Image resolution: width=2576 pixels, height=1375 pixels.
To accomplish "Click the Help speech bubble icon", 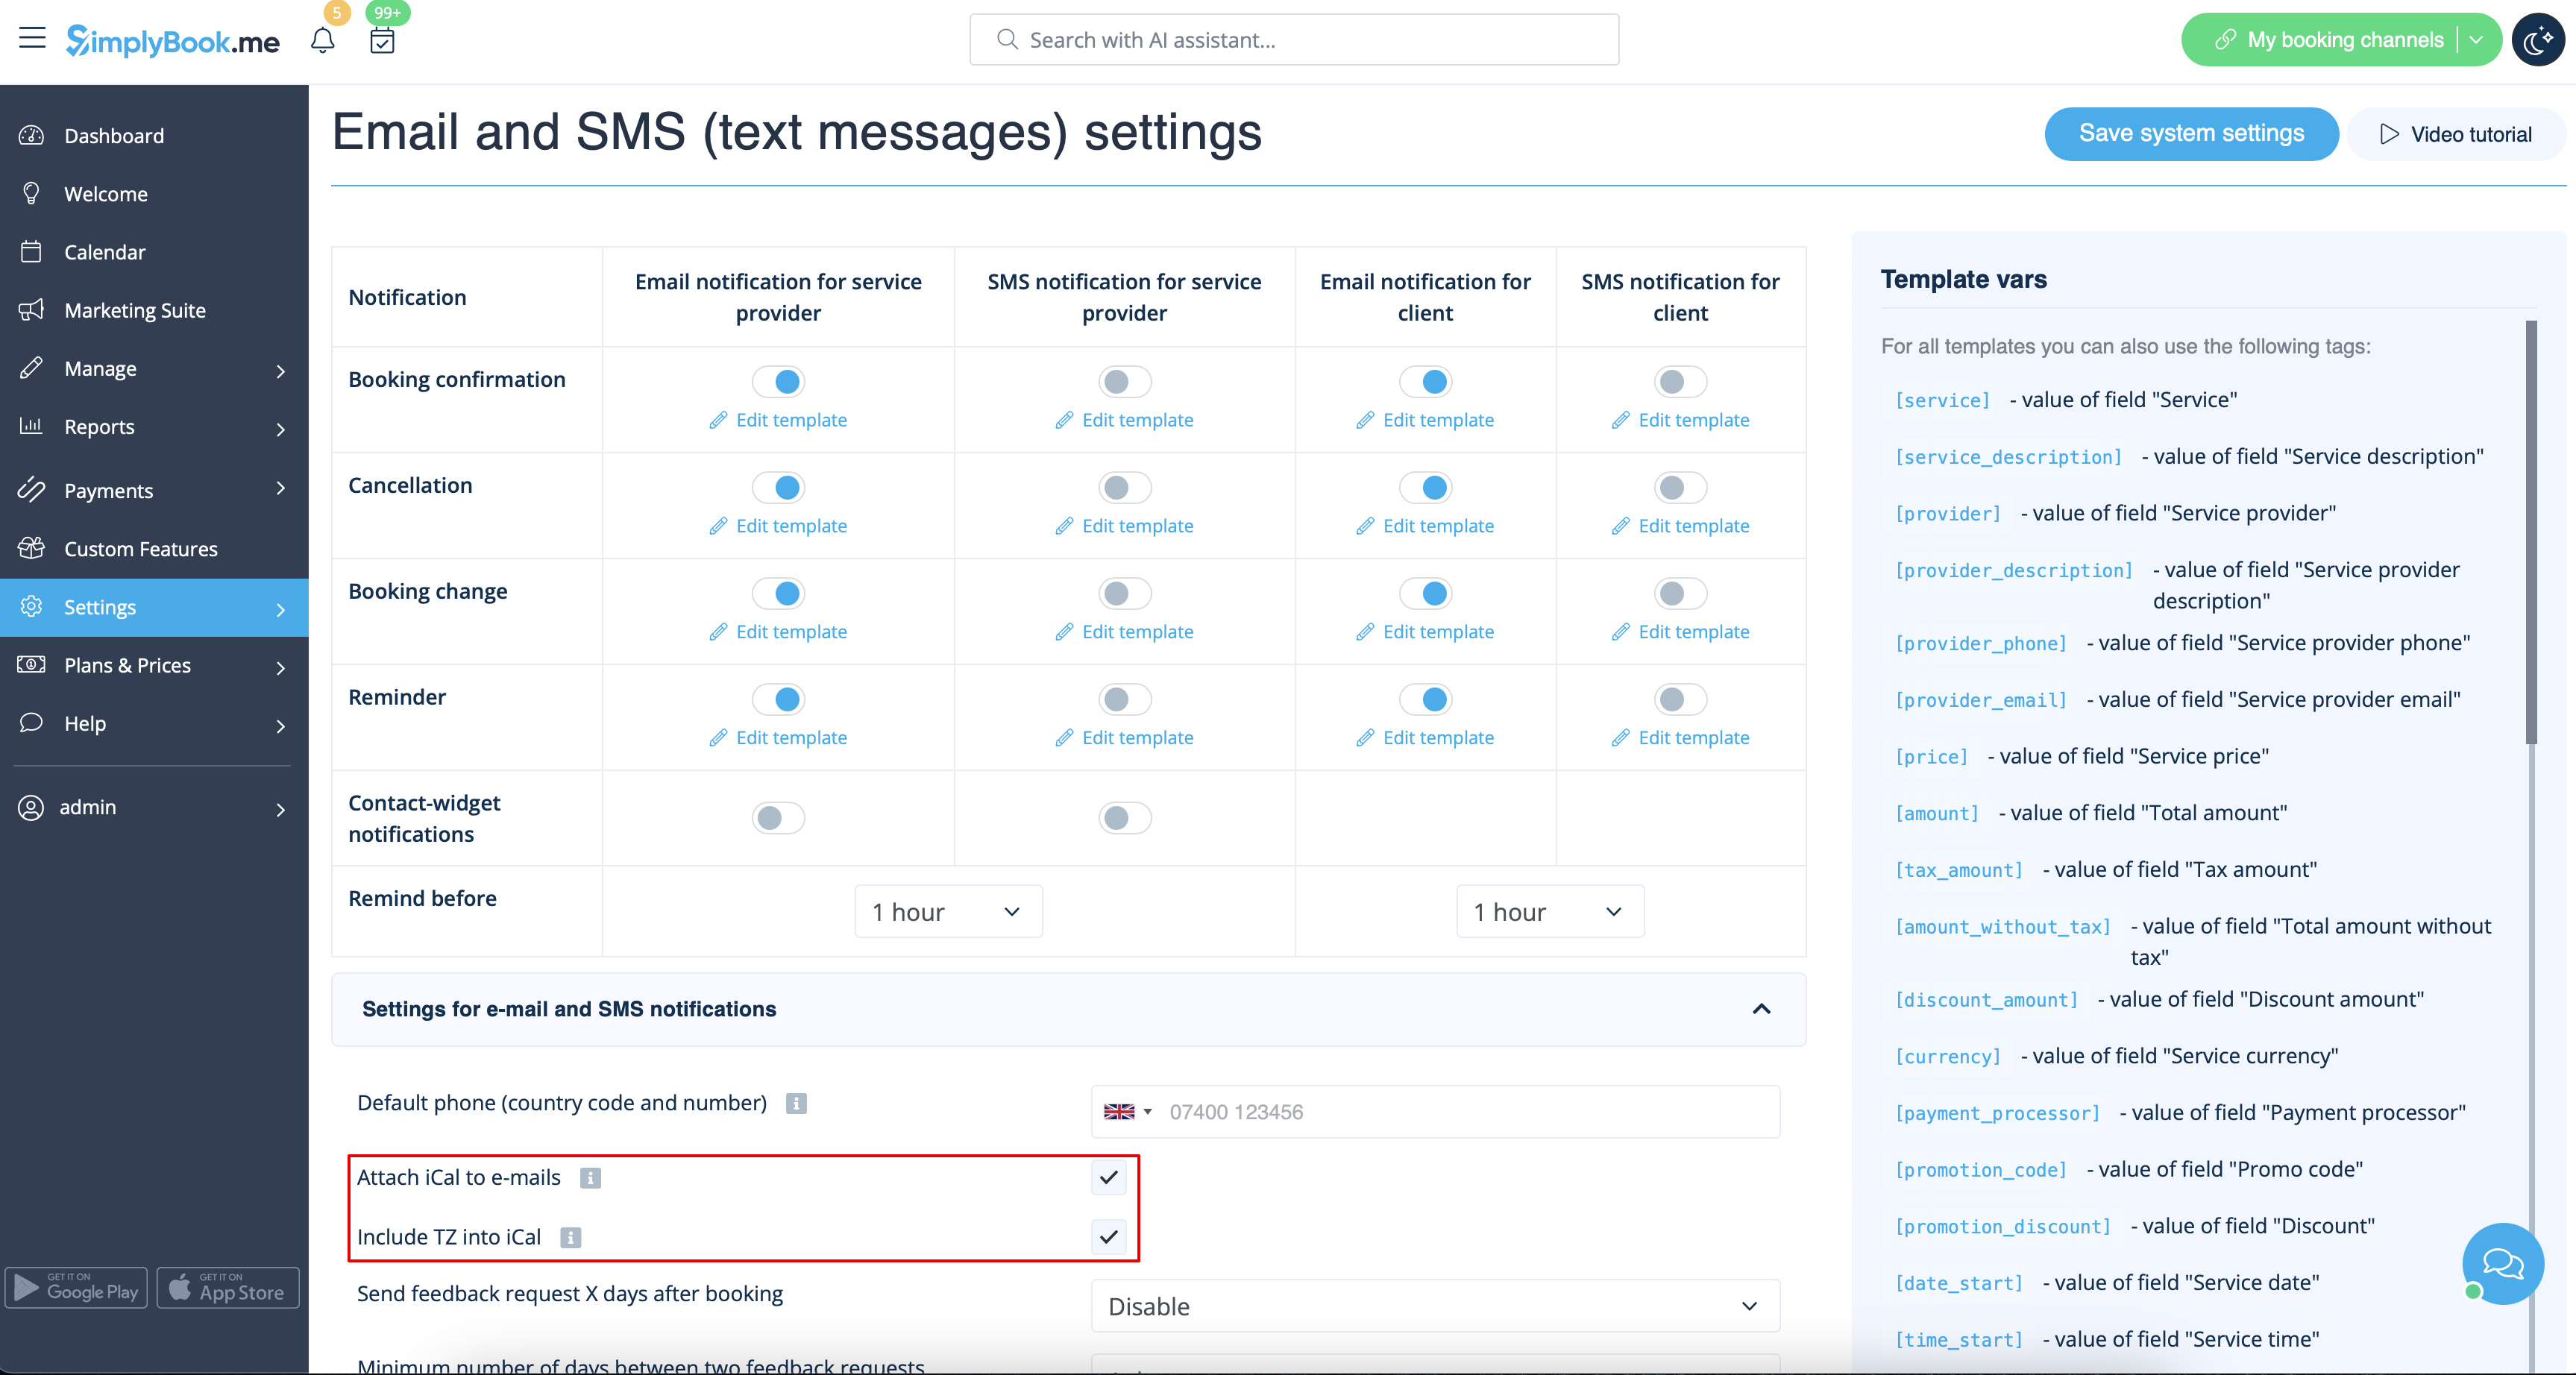I will (x=31, y=722).
